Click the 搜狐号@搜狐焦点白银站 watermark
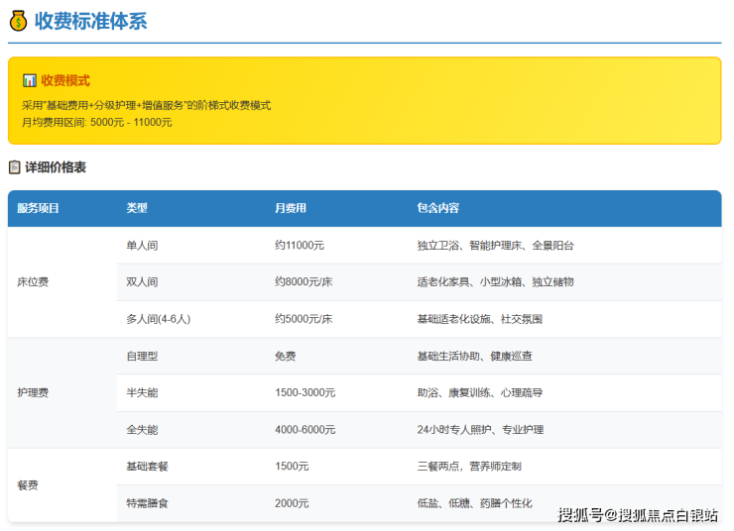 click(638, 514)
